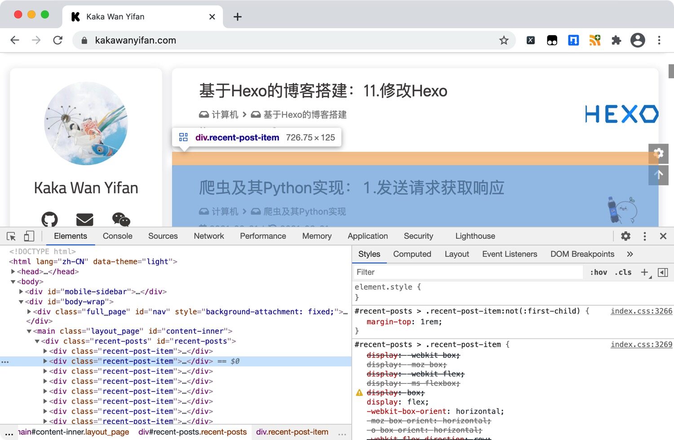Toggle the .cls element classes panel
Image resolution: width=674 pixels, height=440 pixels.
(x=623, y=272)
